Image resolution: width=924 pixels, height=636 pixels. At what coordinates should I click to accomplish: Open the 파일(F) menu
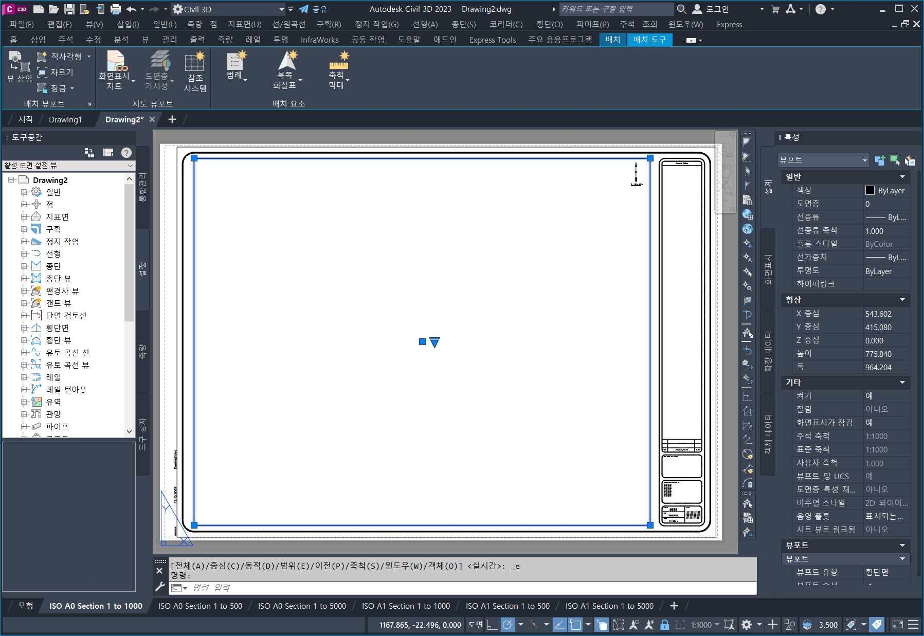pyautogui.click(x=22, y=24)
